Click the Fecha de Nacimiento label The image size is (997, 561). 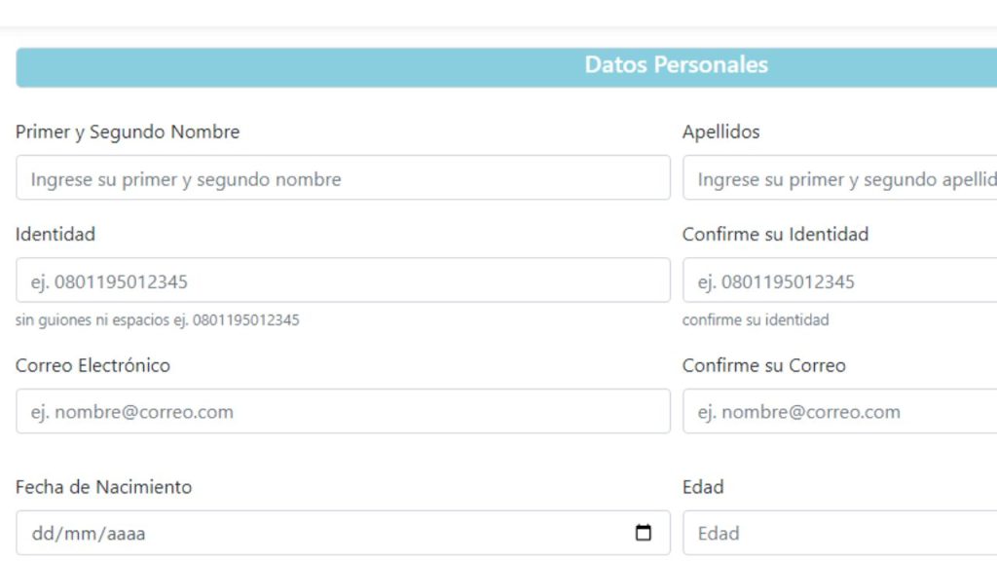tap(102, 486)
